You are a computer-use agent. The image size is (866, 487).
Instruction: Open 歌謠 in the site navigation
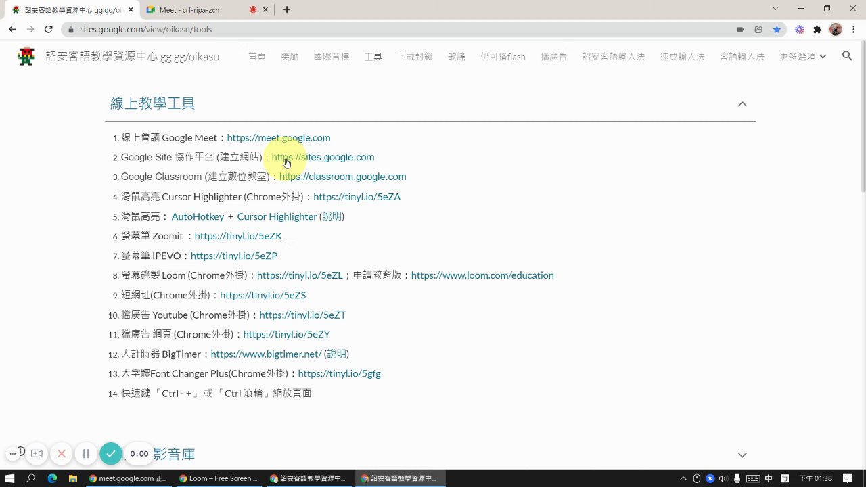pyautogui.click(x=457, y=56)
